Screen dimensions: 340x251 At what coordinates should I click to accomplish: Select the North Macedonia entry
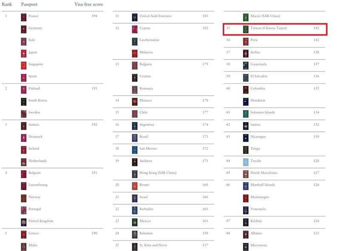pyautogui.click(x=263, y=173)
